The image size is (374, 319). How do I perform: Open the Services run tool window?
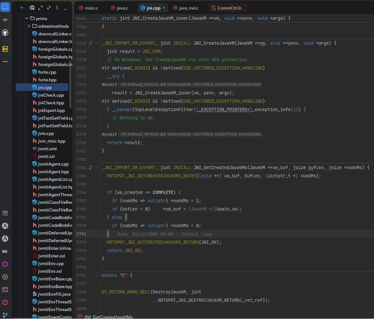5,277
